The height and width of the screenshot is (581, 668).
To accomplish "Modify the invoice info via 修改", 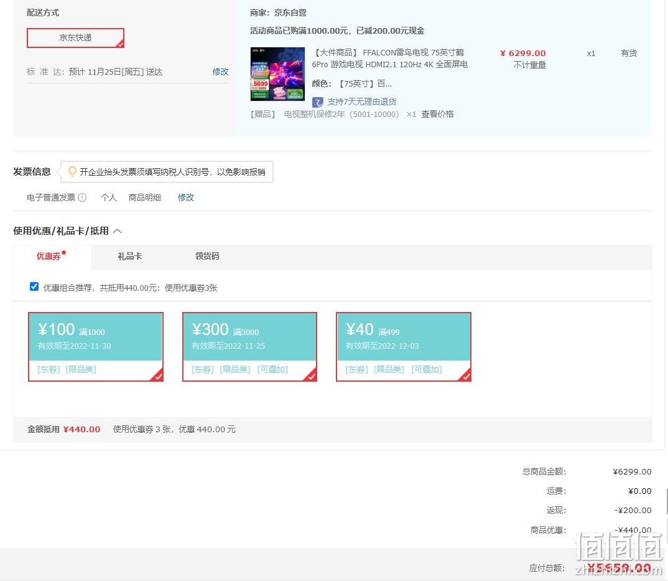I will coord(186,197).
